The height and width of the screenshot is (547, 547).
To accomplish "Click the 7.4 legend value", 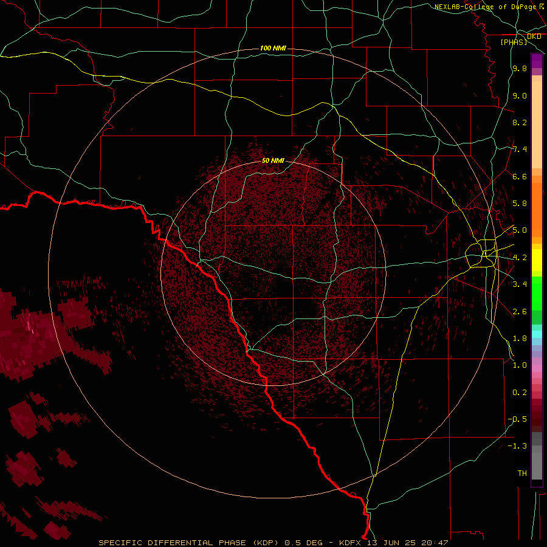I will [520, 150].
